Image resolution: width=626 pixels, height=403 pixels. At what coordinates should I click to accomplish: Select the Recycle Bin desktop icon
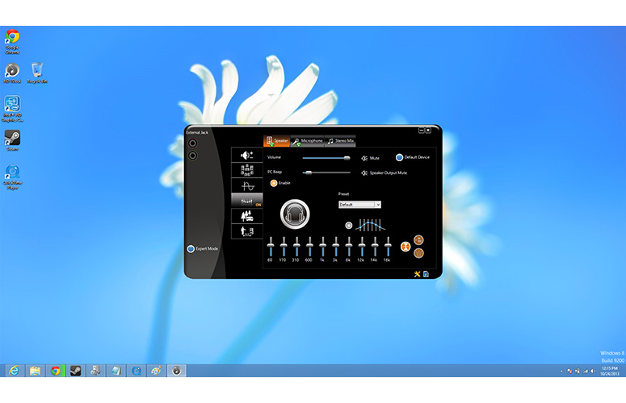coord(37,73)
